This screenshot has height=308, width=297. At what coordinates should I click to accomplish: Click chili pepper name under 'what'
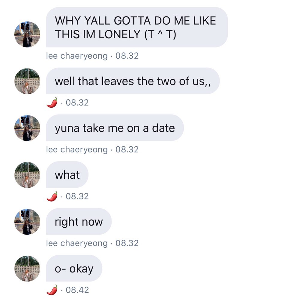click(52, 196)
